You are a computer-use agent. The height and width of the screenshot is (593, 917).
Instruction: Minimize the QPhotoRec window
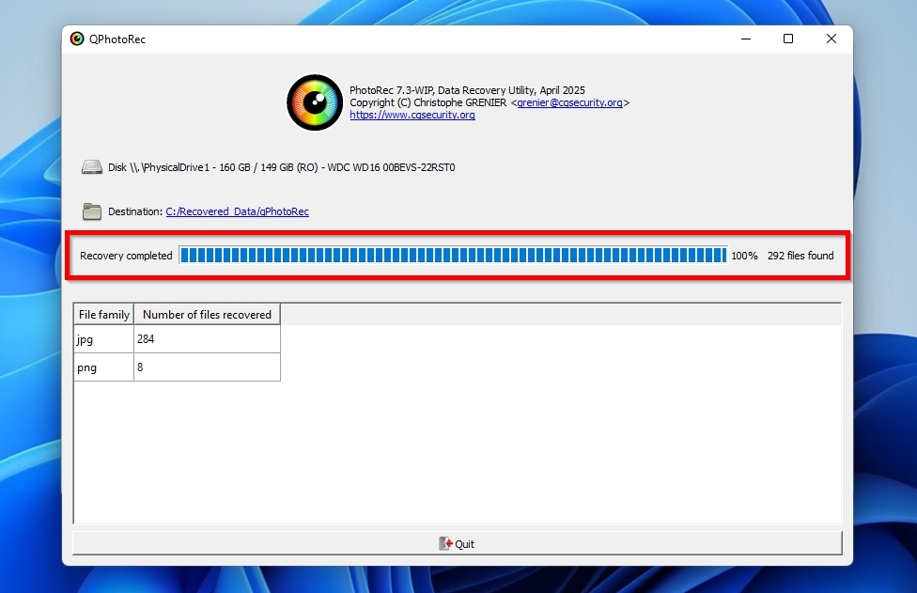[x=746, y=39]
